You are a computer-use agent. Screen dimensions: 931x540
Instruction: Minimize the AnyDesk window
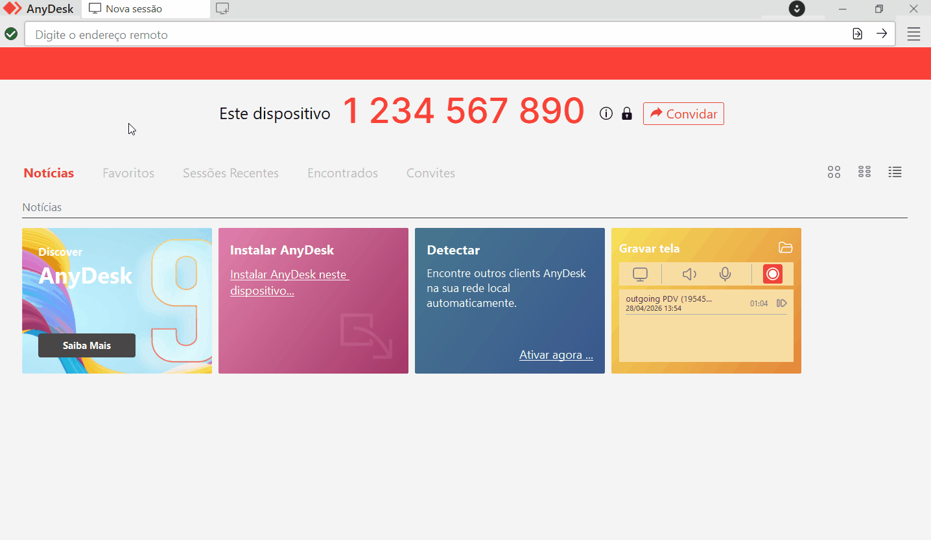pos(843,9)
